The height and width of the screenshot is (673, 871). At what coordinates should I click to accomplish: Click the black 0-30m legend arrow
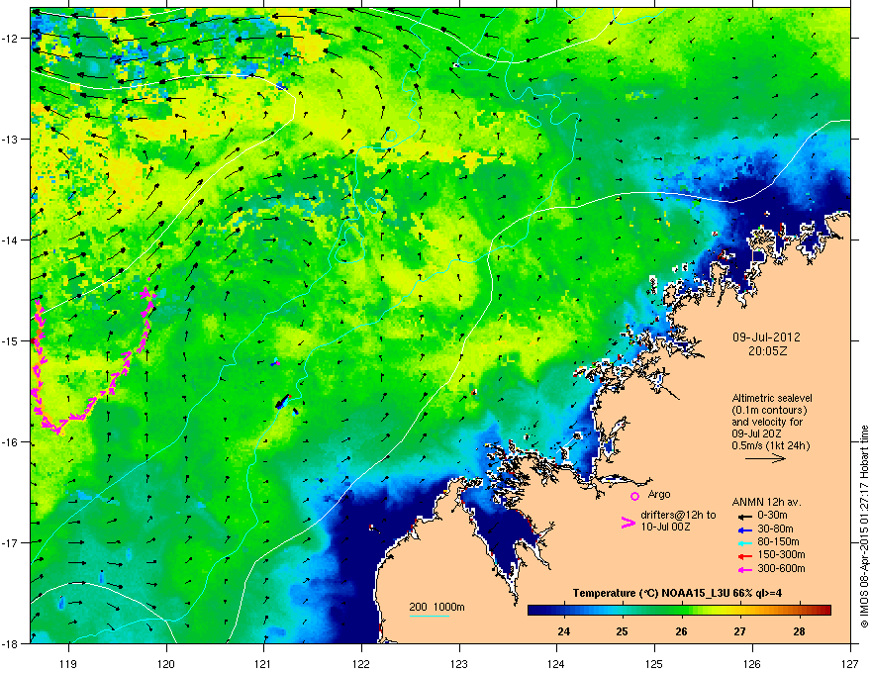[745, 516]
